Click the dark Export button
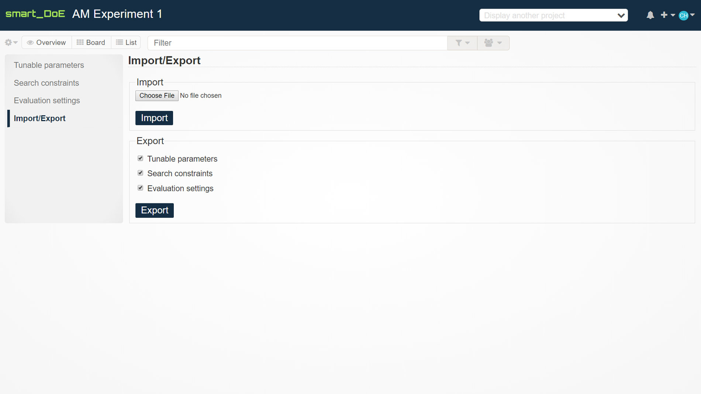Image resolution: width=701 pixels, height=394 pixels. click(155, 210)
